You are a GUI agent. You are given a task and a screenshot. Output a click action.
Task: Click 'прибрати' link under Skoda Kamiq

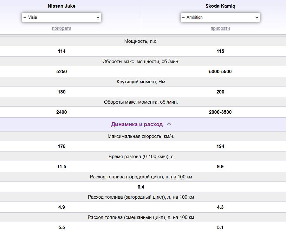pos(220,28)
